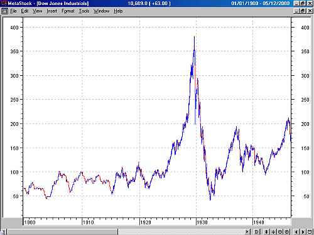Click the rescale Y-axis up-down arrow icon
The image size is (314, 235).
[x=266, y=232]
